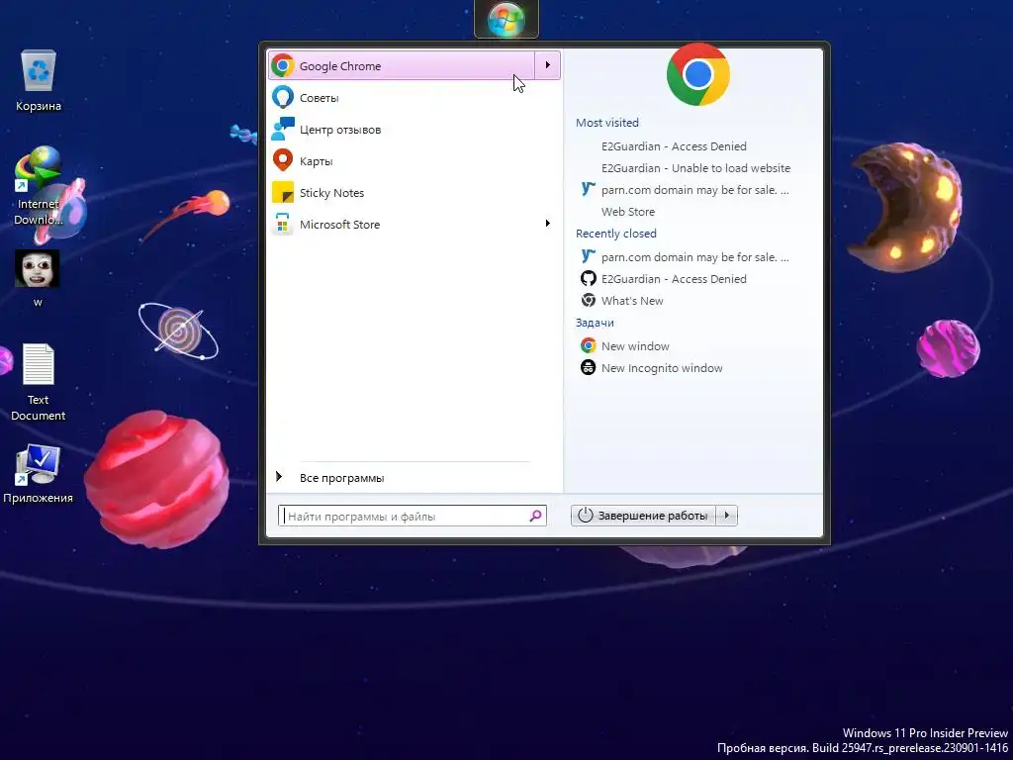Open Центр отзывов
Image resolution: width=1013 pixels, height=760 pixels.
tap(414, 130)
